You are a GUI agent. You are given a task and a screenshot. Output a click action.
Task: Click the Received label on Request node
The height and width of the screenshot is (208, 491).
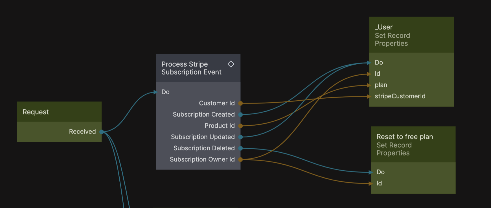coord(82,132)
